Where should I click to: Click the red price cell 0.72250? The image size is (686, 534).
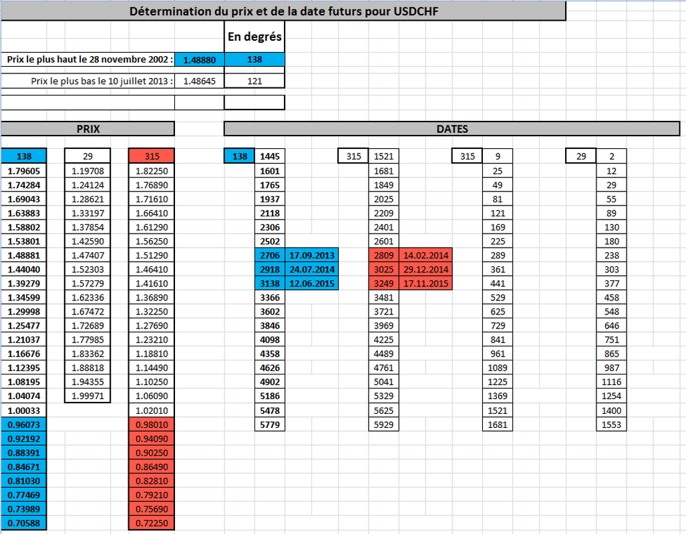click(x=152, y=523)
